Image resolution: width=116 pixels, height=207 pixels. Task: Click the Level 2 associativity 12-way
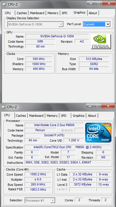[104, 184]
